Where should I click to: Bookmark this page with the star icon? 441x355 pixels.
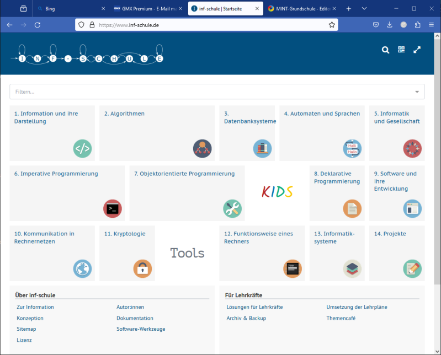(332, 25)
